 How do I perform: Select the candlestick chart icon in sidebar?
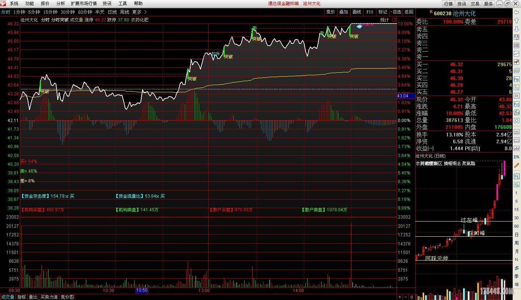[x=516, y=62]
